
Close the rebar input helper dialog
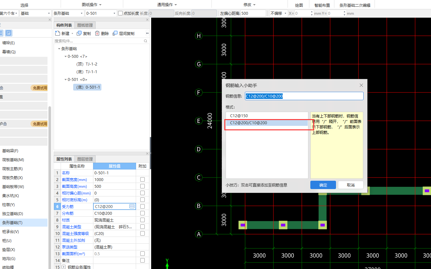click(x=361, y=85)
